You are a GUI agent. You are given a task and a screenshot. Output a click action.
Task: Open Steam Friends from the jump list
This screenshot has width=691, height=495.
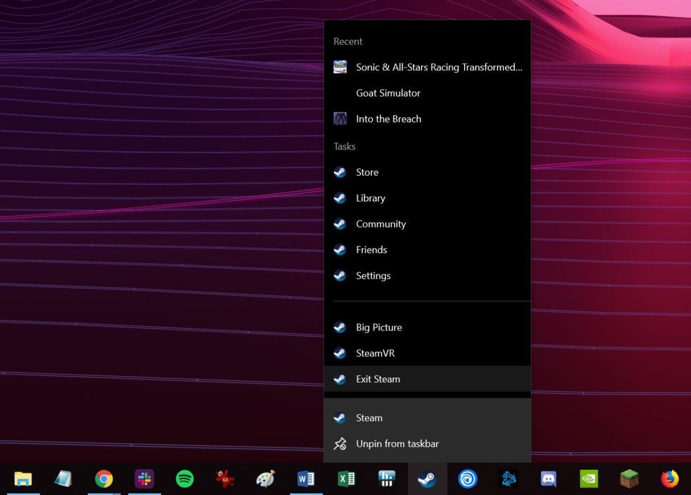427,250
